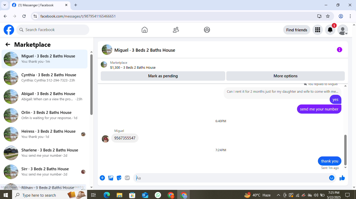
Task: Go to Facebook Home feed icon
Action: (145, 30)
